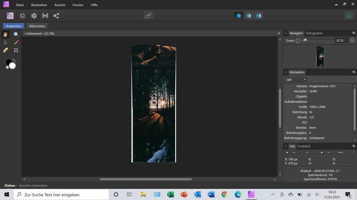Enable mirrored split view mode
The image size is (357, 200).
(x=258, y=16)
